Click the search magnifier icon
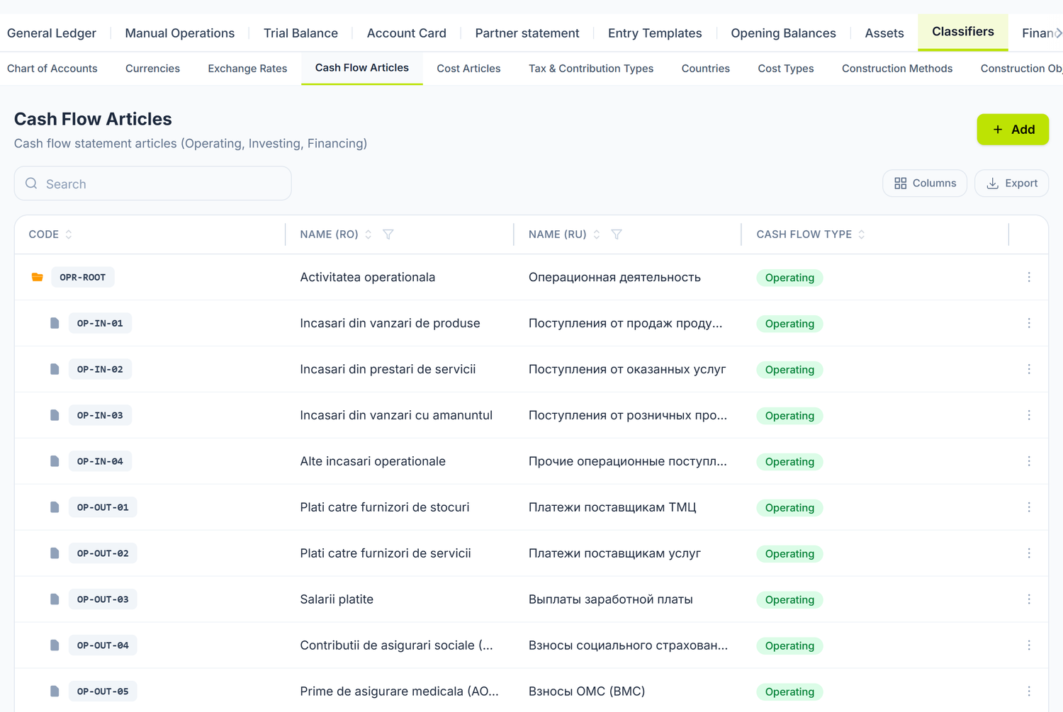Viewport: 1063px width, 712px height. point(31,183)
